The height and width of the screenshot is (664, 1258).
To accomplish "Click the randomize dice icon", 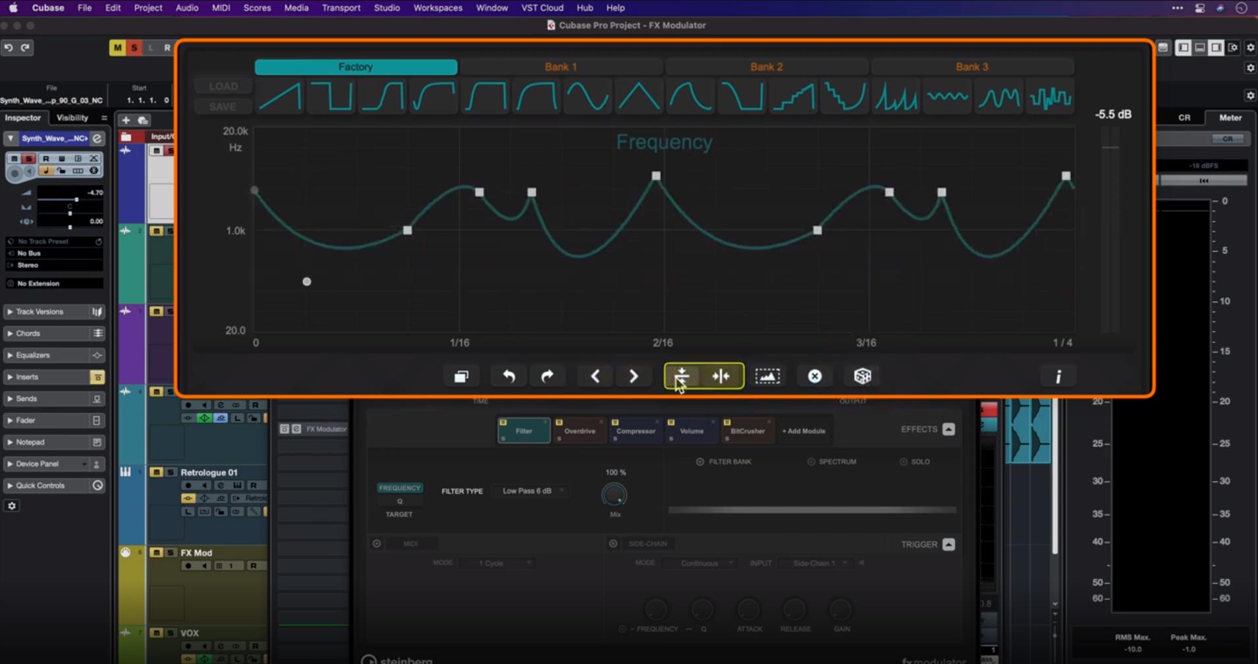I will [862, 376].
